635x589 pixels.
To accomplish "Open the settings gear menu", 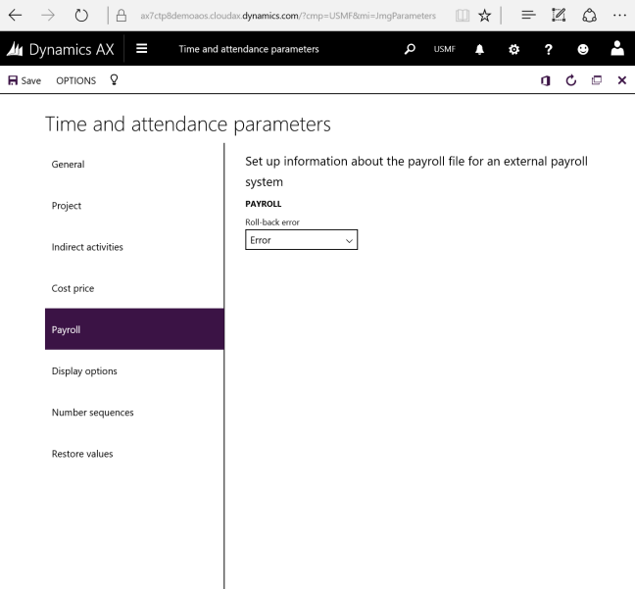I will 518,49.
